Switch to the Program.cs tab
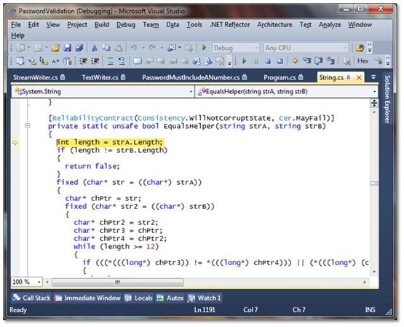Screen dimensions: 404x327 tap(283, 77)
